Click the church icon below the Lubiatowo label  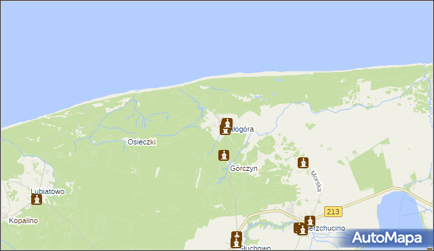pos(37,199)
